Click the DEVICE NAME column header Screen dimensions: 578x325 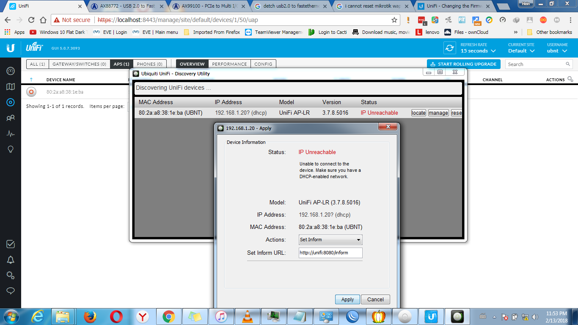coord(61,80)
